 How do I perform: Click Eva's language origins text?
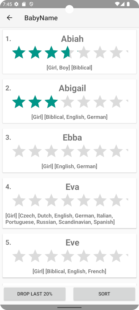pyautogui.click(x=60, y=219)
